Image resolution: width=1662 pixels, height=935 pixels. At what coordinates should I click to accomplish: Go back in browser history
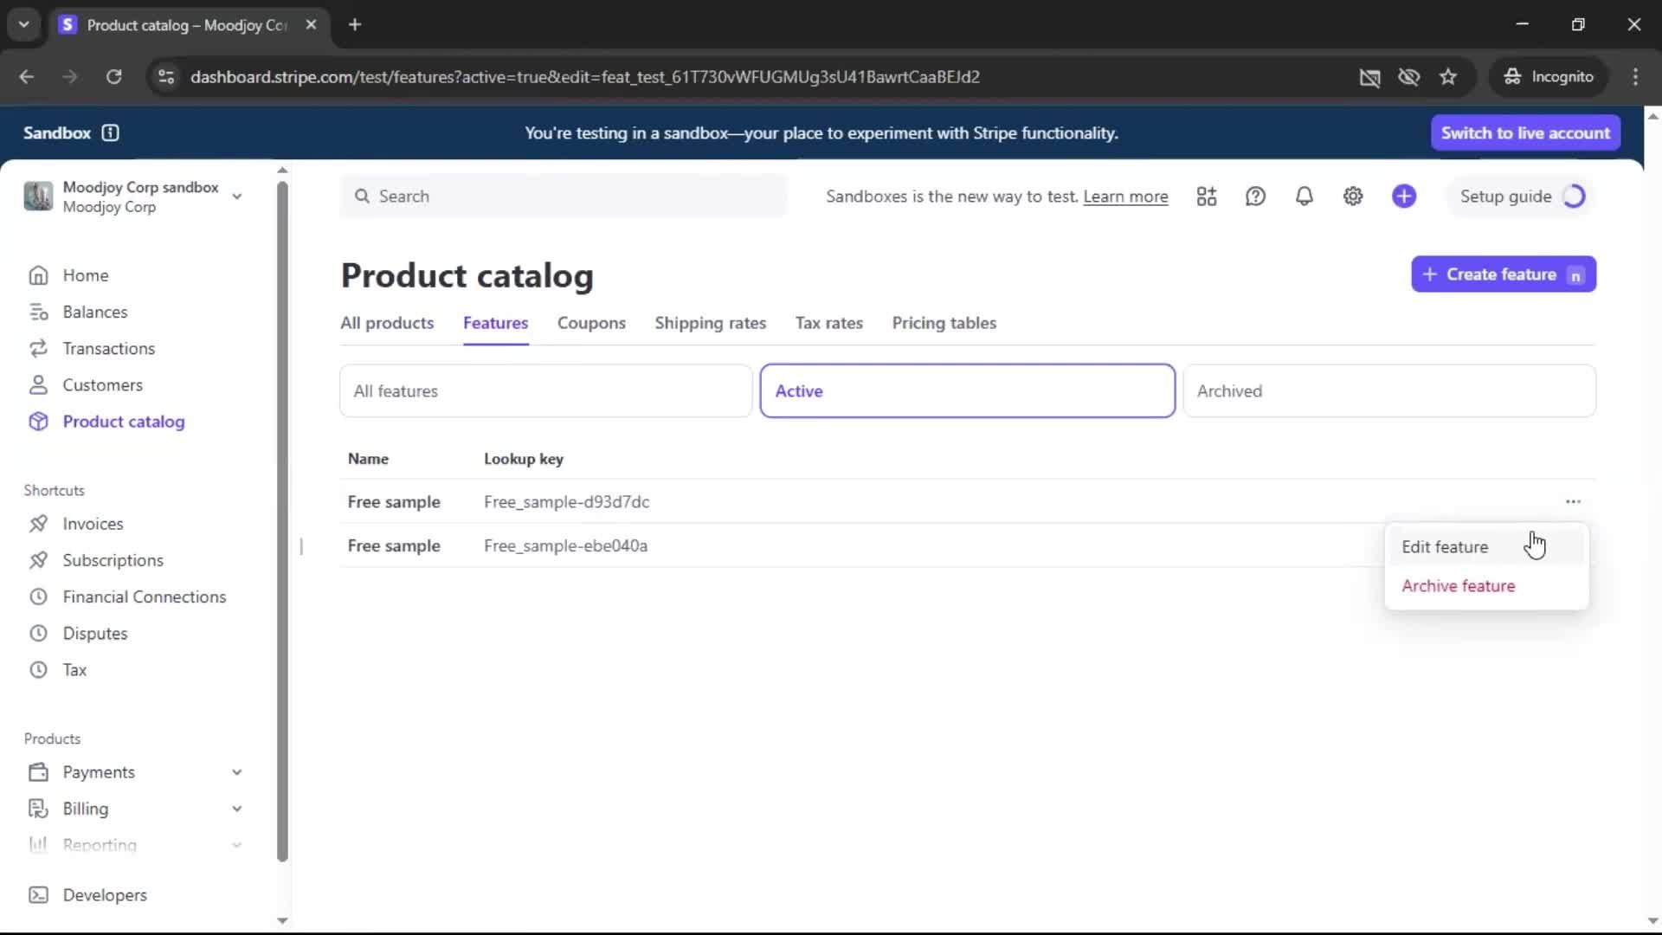click(27, 77)
